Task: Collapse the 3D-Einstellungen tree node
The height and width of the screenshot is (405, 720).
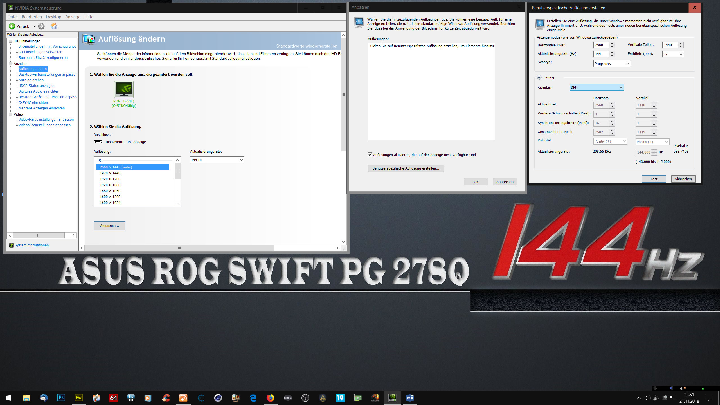Action: (11, 41)
